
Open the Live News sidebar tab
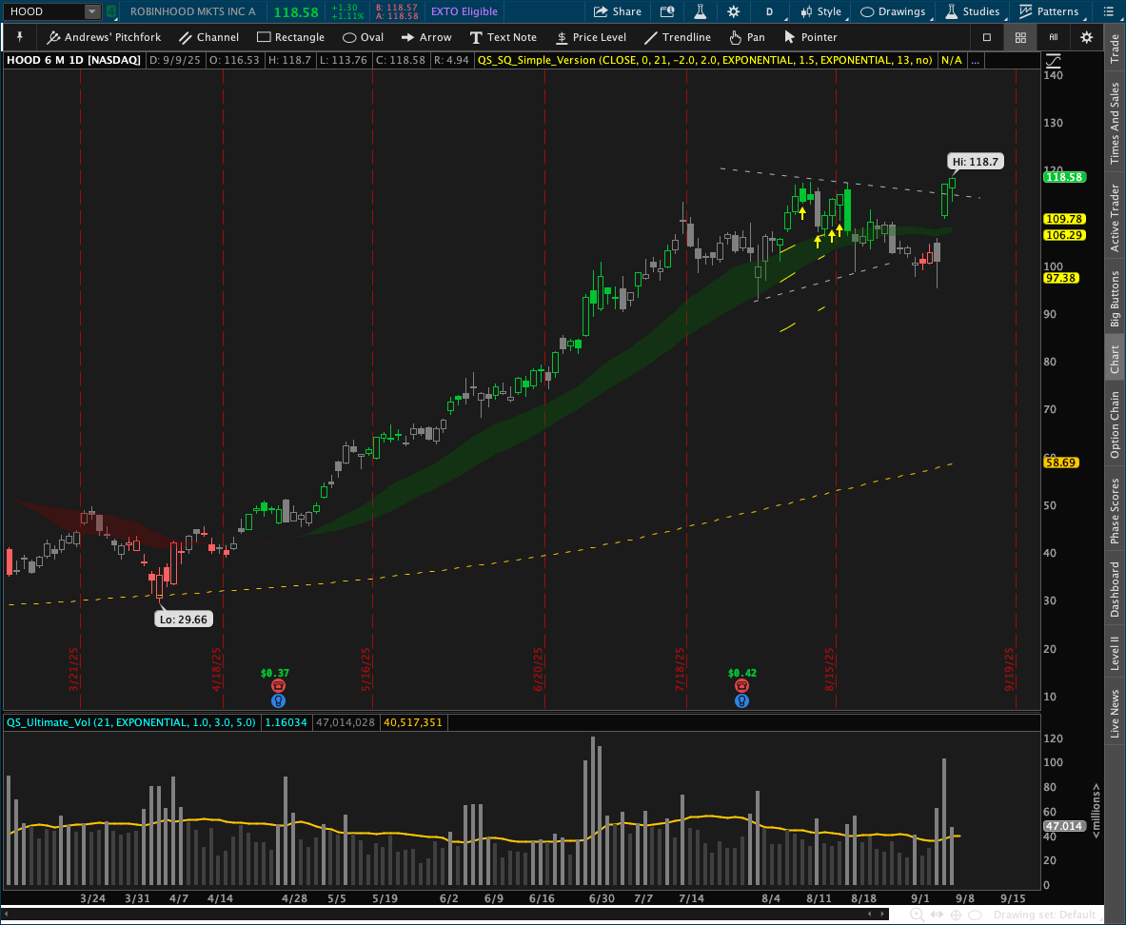point(1115,713)
